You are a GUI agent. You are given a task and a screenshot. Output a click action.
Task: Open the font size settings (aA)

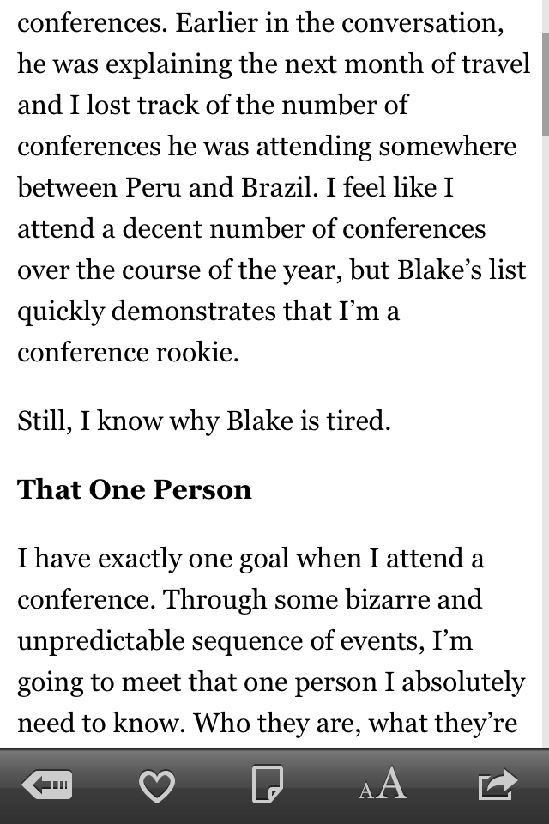[382, 785]
